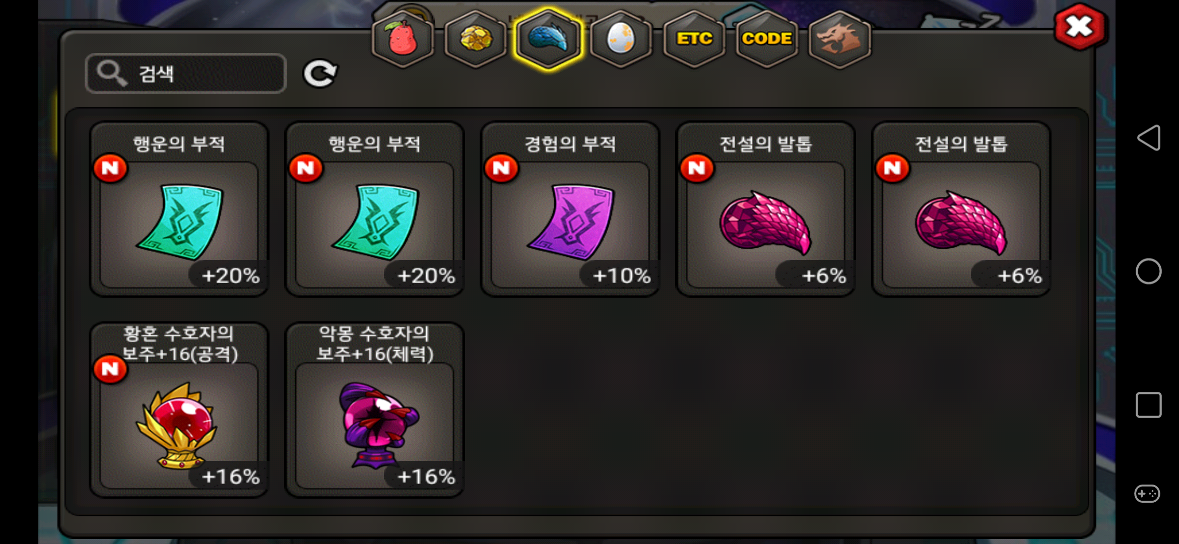Screen dimensions: 1179x544
Task: Choose the purple 경험의 부적 talisman
Action: (x=570, y=209)
